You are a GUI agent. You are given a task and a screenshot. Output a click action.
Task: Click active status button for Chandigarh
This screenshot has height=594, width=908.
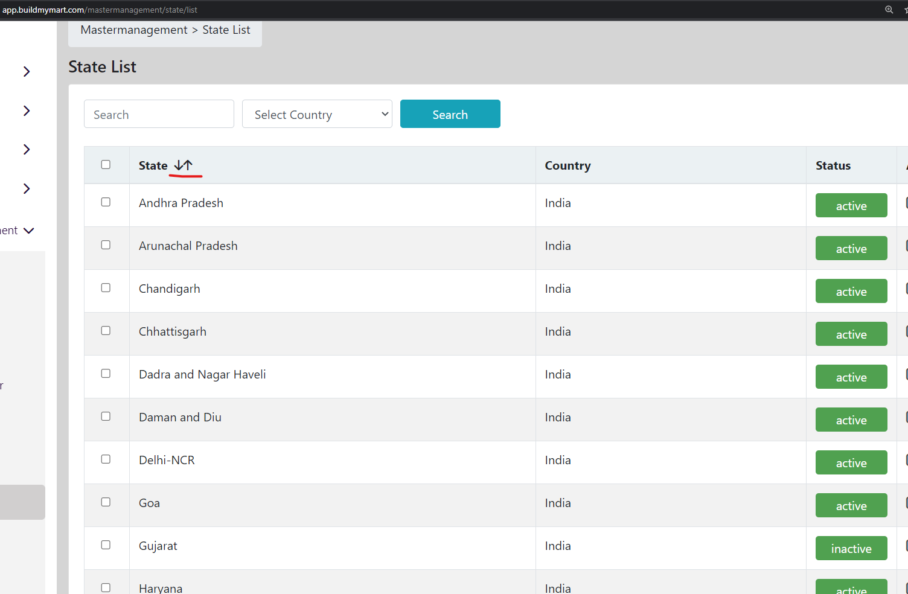click(851, 291)
